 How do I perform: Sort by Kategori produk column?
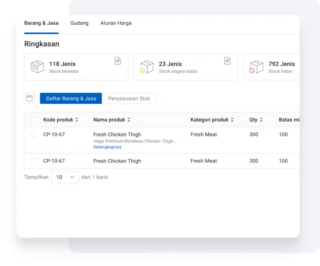(232, 120)
